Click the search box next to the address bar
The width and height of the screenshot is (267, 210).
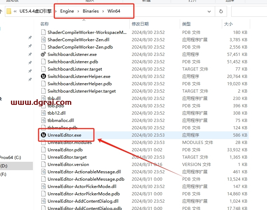[249, 11]
